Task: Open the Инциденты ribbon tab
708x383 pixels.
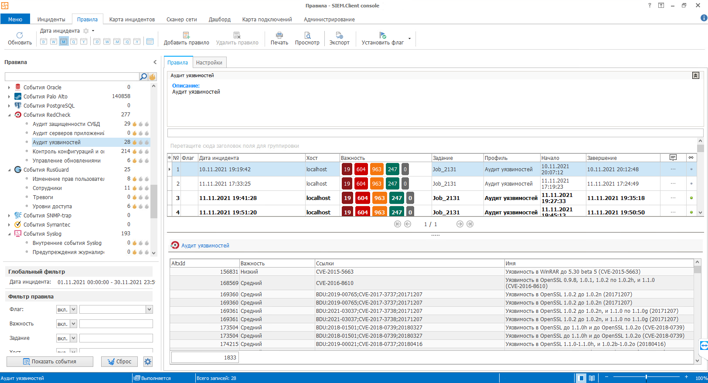Action: point(51,20)
